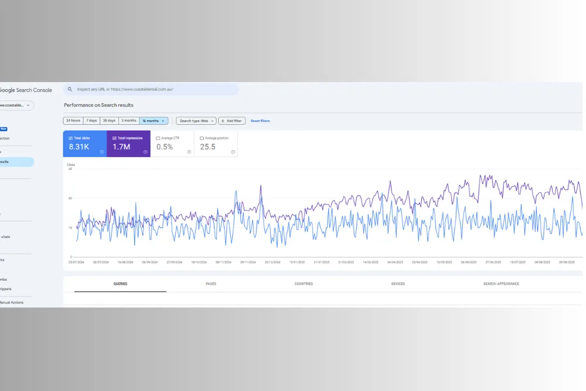The width and height of the screenshot is (586, 391).
Task: Open the 16 months date range dropdown
Action: click(x=154, y=121)
